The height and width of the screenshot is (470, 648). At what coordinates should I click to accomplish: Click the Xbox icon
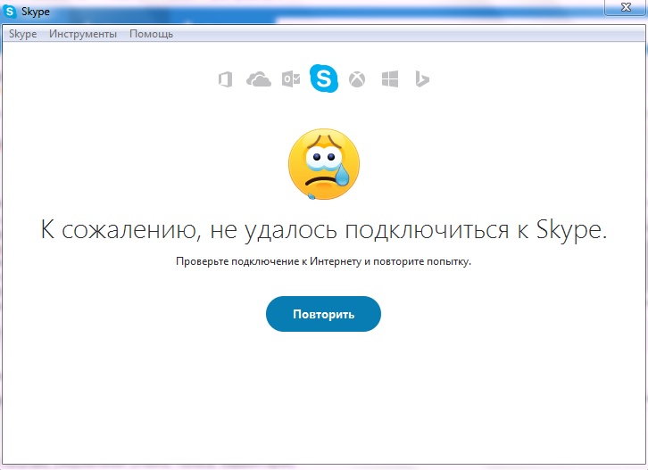(x=357, y=79)
